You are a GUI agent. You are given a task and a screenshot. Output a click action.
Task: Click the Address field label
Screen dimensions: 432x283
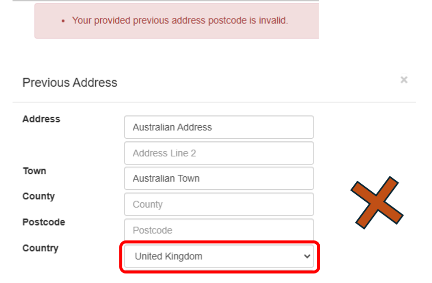[41, 119]
